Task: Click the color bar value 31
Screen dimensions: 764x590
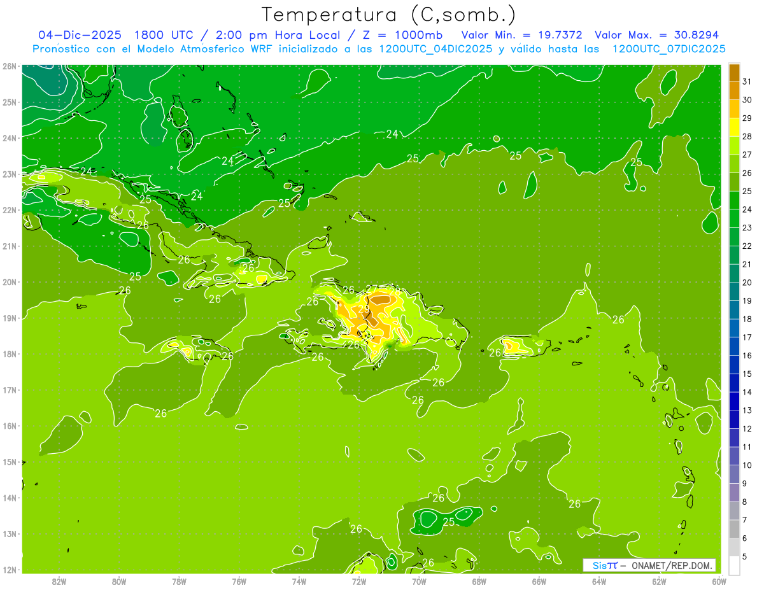Action: click(x=747, y=81)
